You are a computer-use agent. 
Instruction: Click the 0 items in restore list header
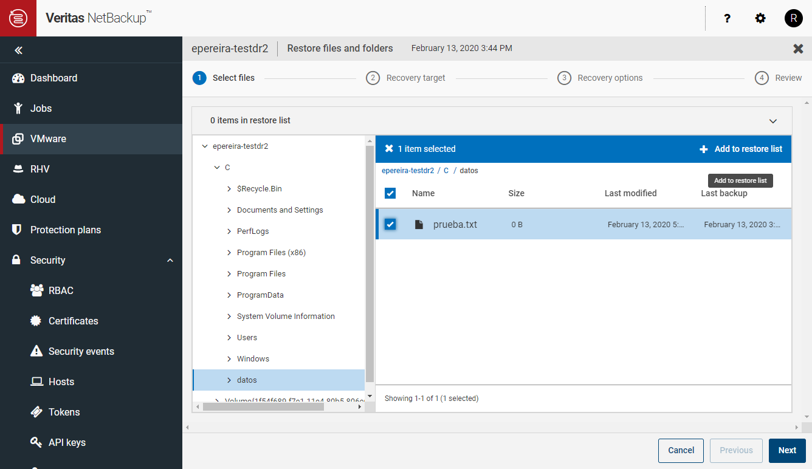pyautogui.click(x=492, y=121)
